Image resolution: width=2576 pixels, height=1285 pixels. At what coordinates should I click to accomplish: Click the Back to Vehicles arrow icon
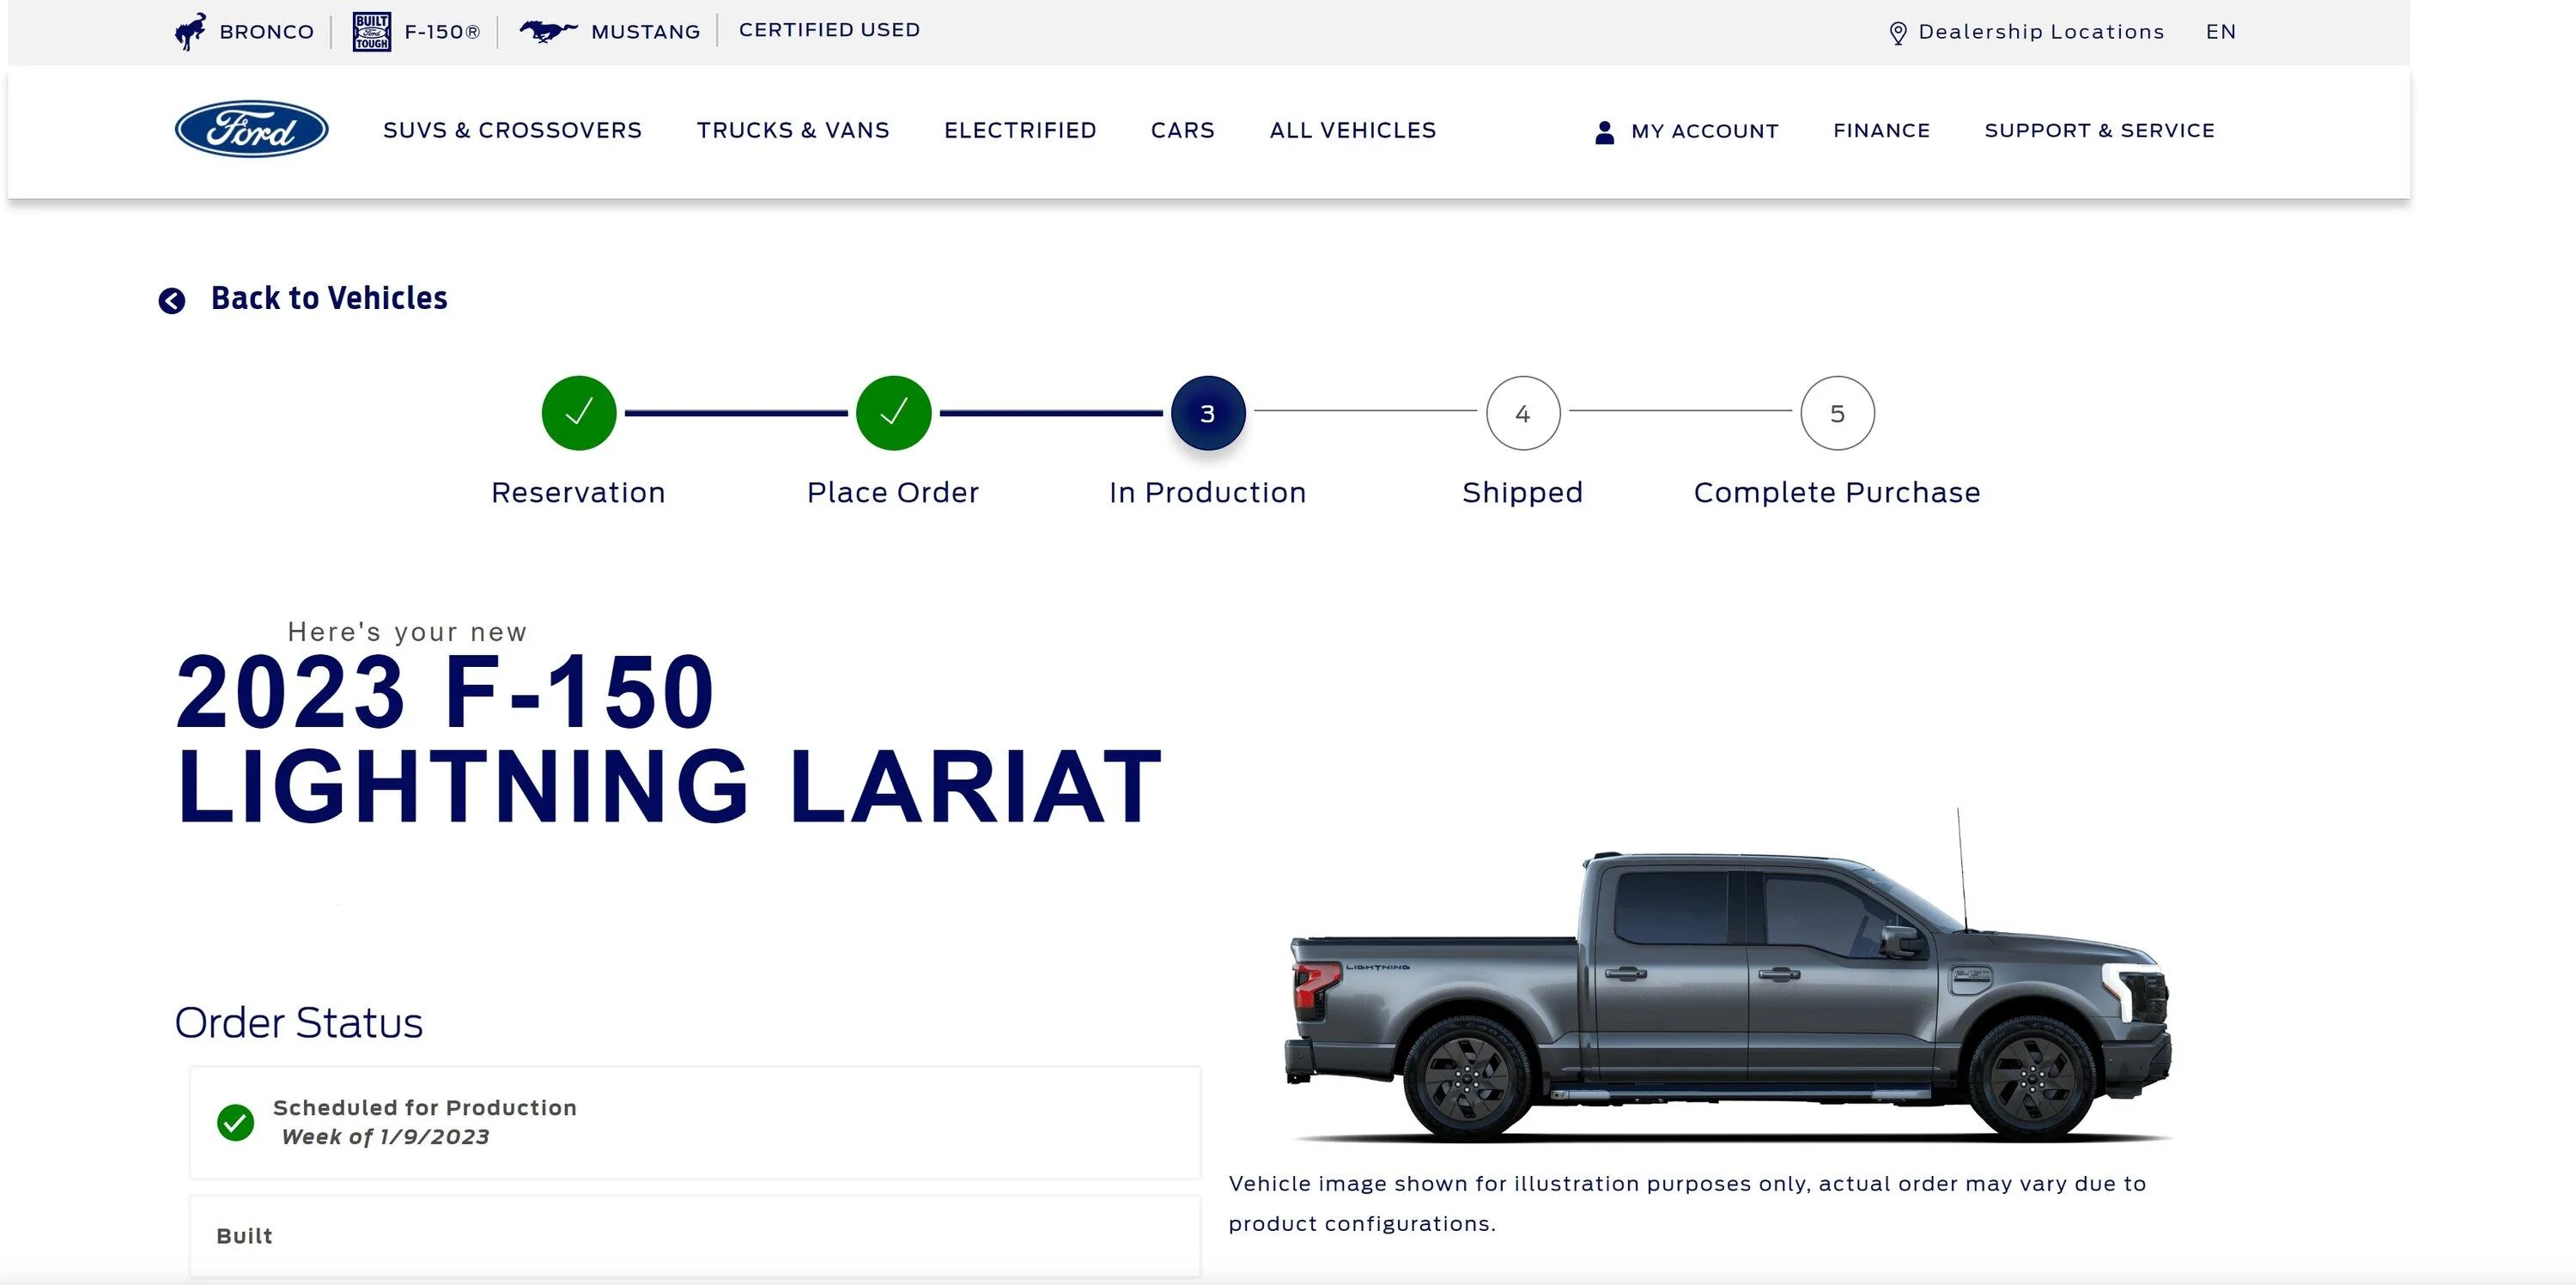172,300
